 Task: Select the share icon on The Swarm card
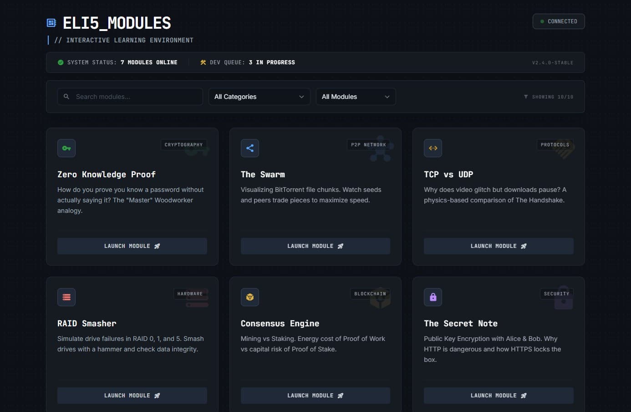point(249,148)
